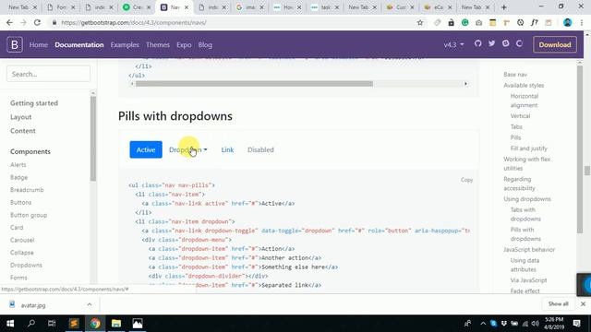The width and height of the screenshot is (591, 332).
Task: Open Bootstrap GitHub icon link
Action: [478, 43]
